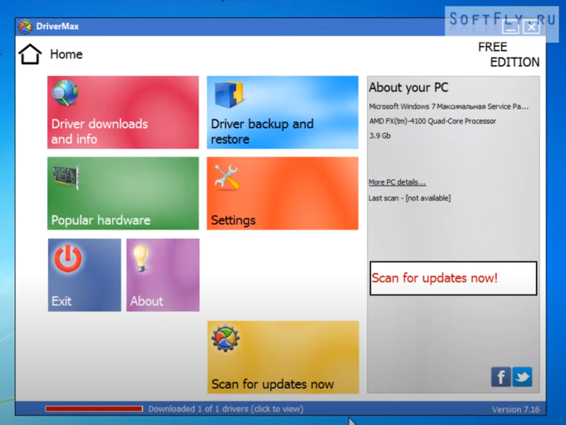Click the DriverMax title bar logo

(25, 26)
